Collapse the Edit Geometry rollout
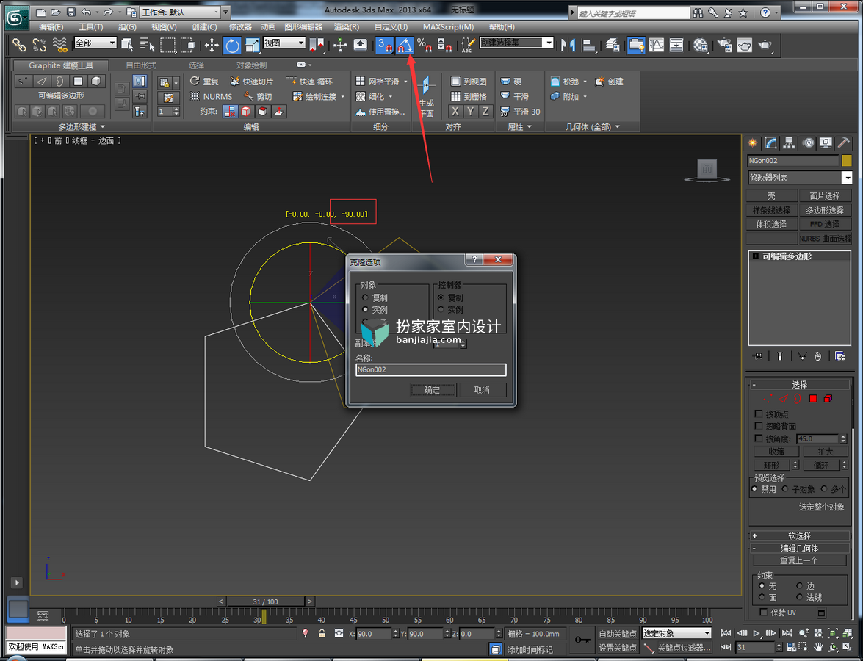Viewport: 863px width, 661px height. [x=799, y=548]
